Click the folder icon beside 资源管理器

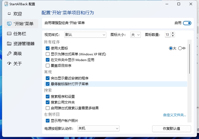click(9, 44)
